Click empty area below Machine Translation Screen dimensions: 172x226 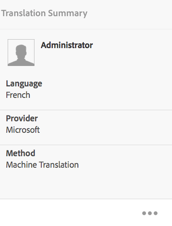pyautogui.click(x=86, y=184)
